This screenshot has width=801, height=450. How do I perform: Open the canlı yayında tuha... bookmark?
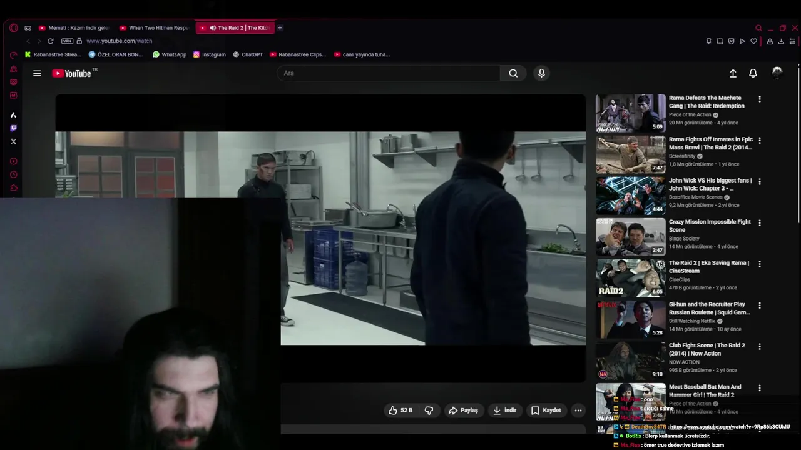362,54
